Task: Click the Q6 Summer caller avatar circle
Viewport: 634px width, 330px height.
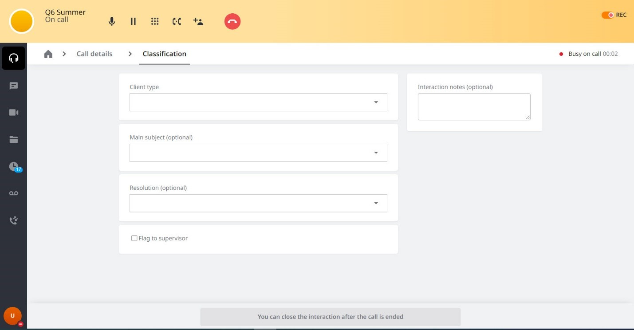Action: (21, 21)
